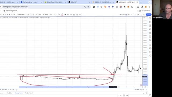Start bar Replay mode
The height and width of the screenshot is (97, 172).
pyautogui.click(x=45, y=15)
